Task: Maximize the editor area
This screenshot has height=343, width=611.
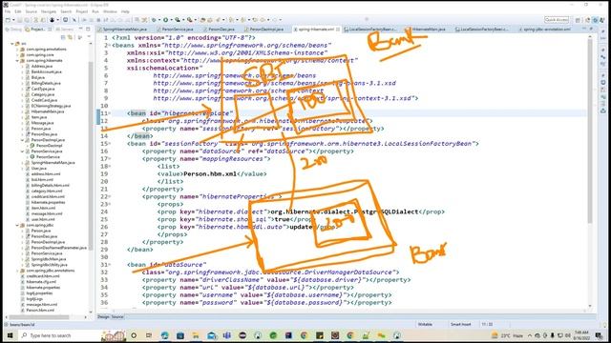Action: point(591,30)
